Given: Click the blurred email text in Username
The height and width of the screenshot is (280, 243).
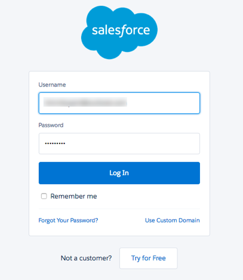Looking at the screenshot, I should click(85, 102).
